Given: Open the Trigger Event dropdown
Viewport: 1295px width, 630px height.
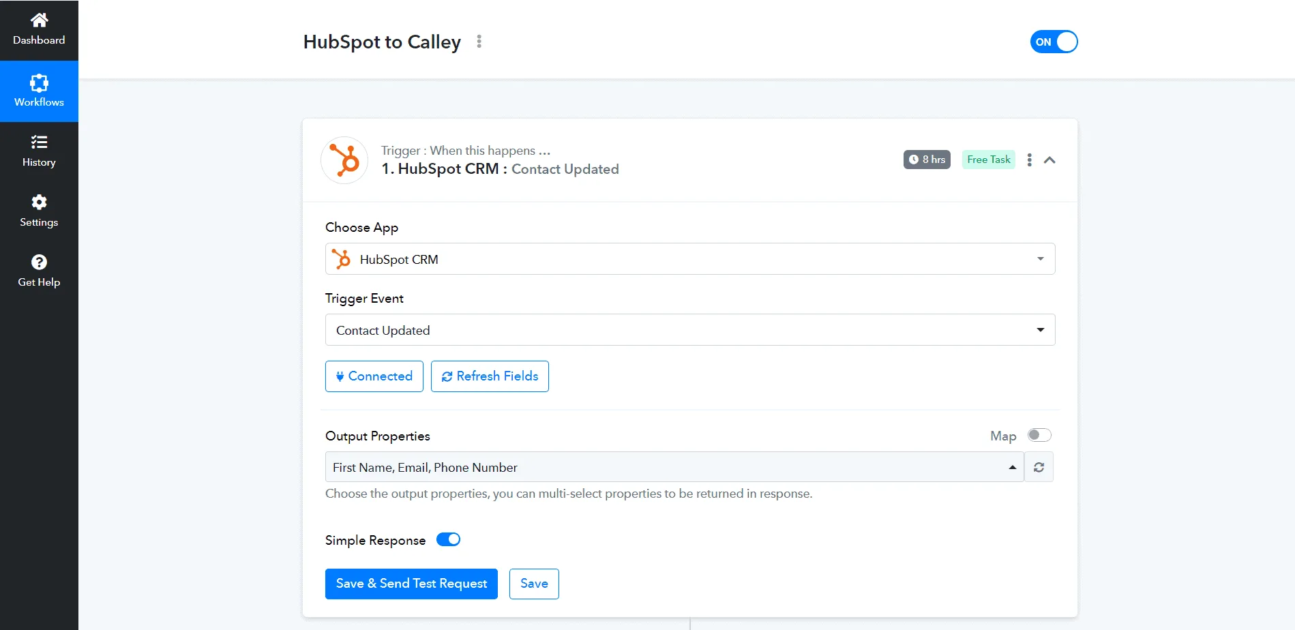Looking at the screenshot, I should [x=690, y=330].
